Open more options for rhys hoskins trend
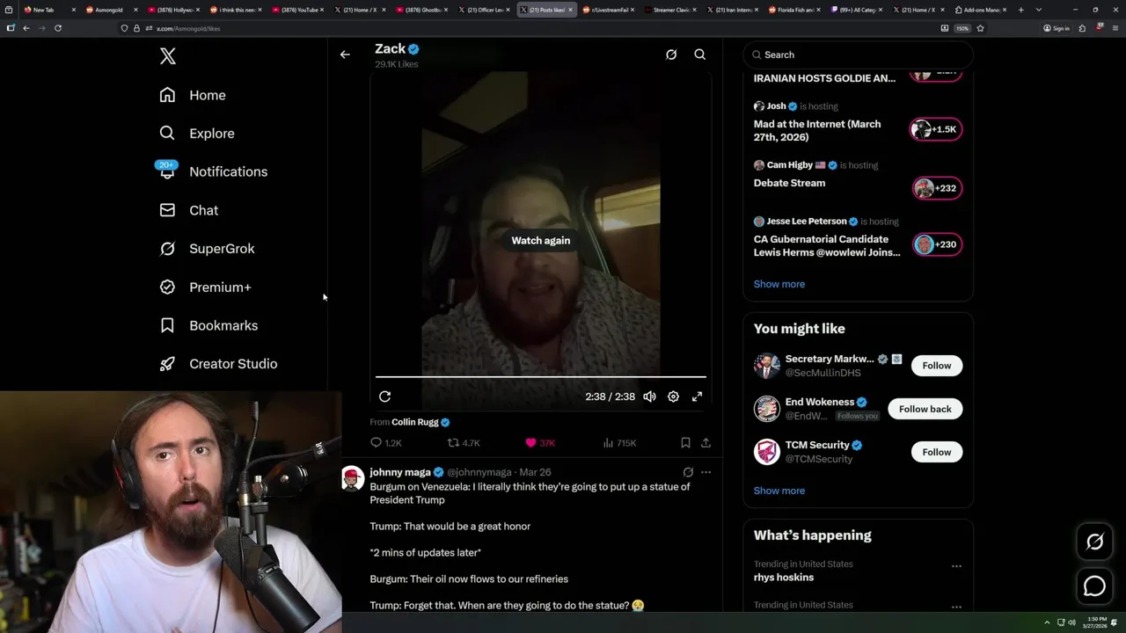This screenshot has width=1126, height=633. pyautogui.click(x=956, y=566)
